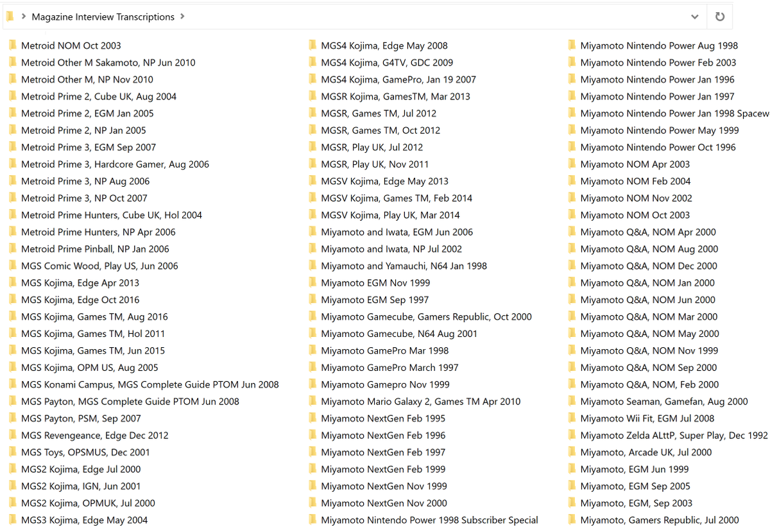
Task: Select 'MGS4 Kojima, GamePro, Jan 19 2007' name
Action: [398, 80]
